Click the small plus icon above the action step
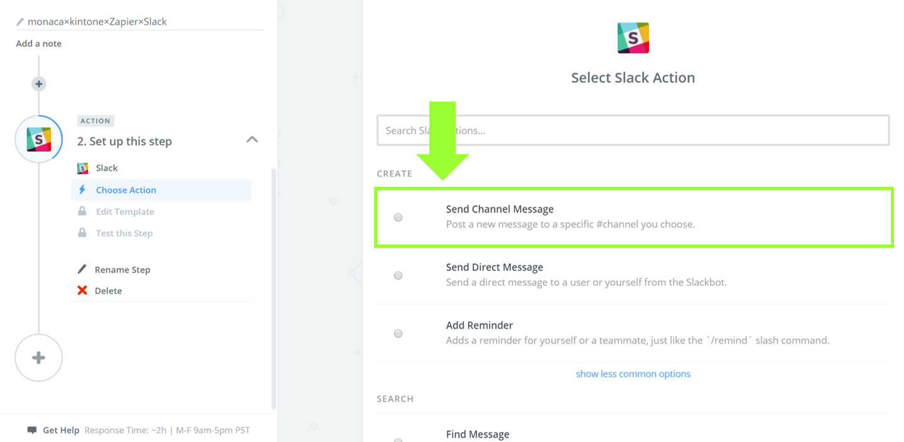 click(x=39, y=84)
